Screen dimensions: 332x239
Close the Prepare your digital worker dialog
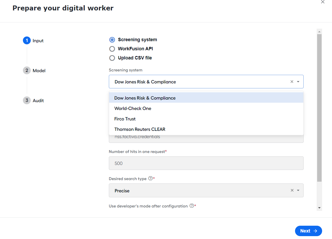(x=323, y=2)
